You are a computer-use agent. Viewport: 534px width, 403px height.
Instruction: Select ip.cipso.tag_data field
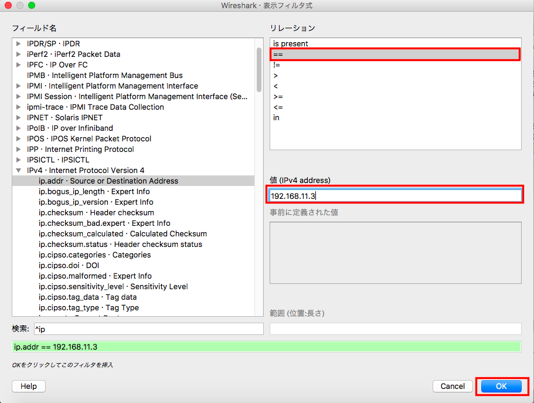click(x=133, y=297)
